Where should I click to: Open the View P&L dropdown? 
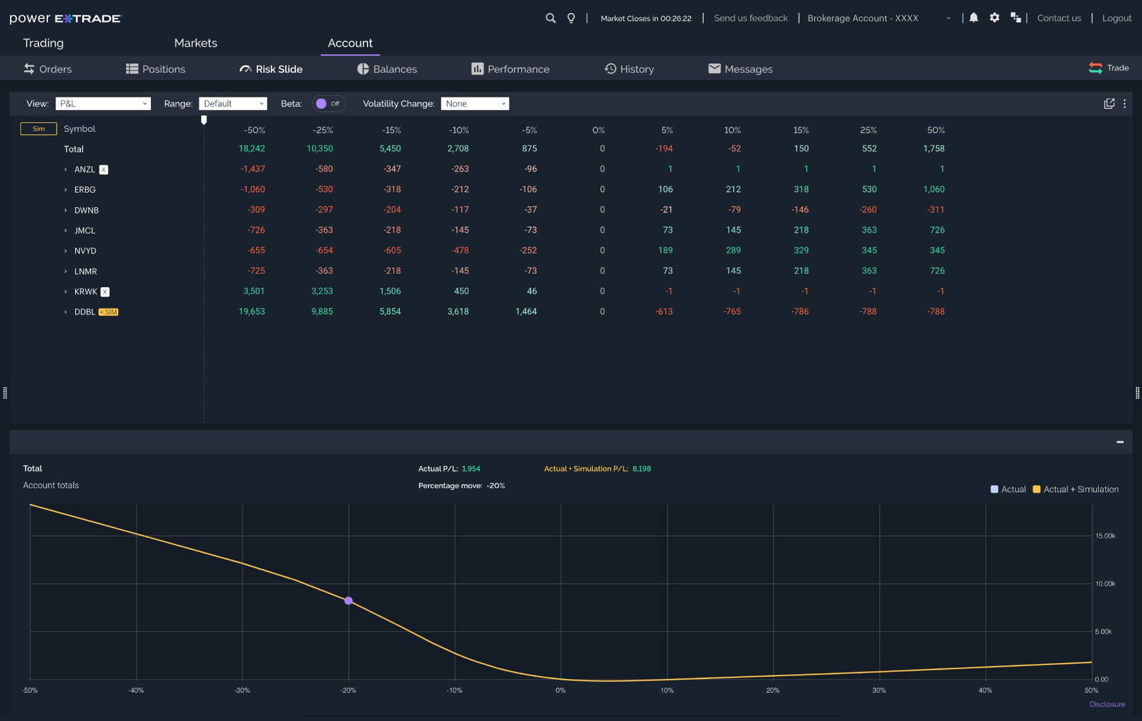103,103
